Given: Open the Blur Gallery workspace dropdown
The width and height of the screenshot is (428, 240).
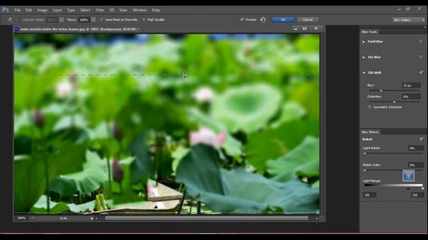Looking at the screenshot, I should [409, 20].
